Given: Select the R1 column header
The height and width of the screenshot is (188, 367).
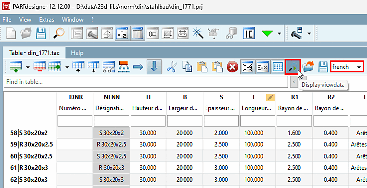Looking at the screenshot, I should pos(295,97).
